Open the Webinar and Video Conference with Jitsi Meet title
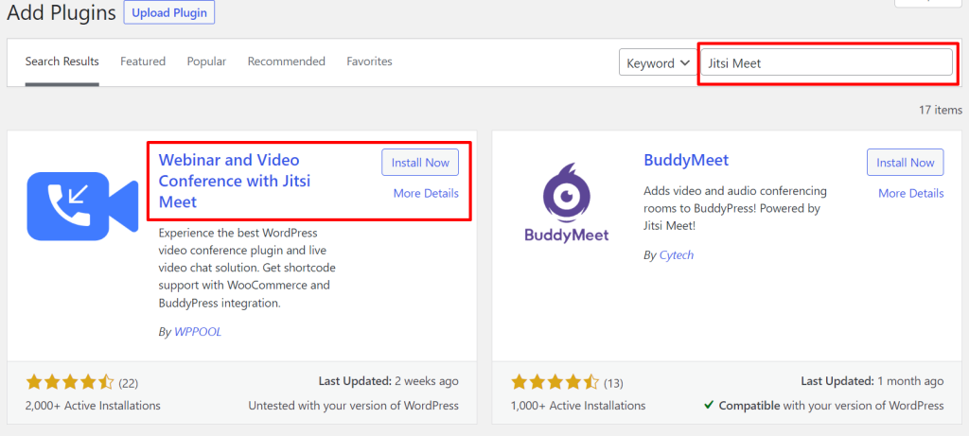969x436 pixels. pos(235,181)
